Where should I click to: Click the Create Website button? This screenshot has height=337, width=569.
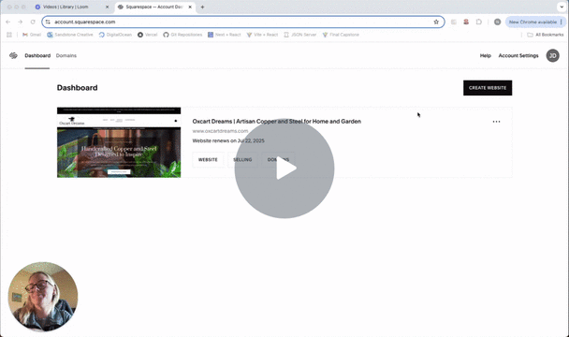click(488, 88)
